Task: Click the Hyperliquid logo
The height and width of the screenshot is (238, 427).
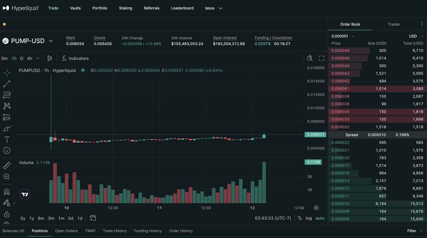Action: [20, 8]
